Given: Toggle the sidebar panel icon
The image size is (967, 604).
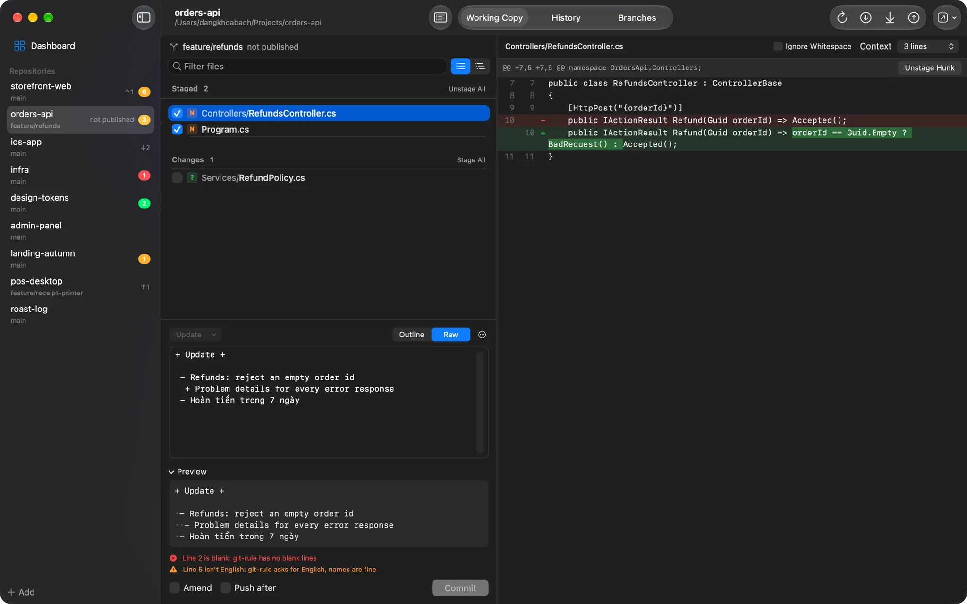Looking at the screenshot, I should tap(144, 17).
